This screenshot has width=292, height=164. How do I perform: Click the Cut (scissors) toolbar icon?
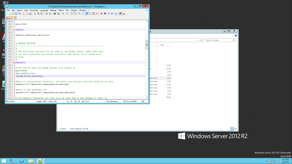click(35, 14)
